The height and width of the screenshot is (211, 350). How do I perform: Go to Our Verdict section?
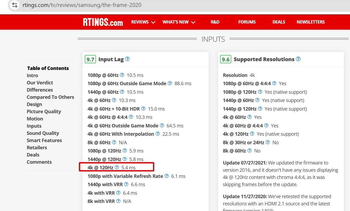point(40,83)
